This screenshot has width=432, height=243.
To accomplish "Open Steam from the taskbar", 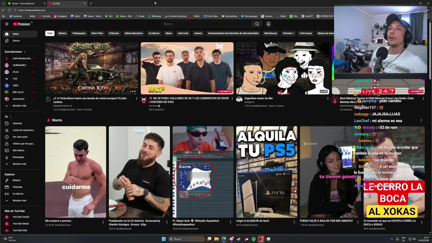I will click(x=239, y=239).
